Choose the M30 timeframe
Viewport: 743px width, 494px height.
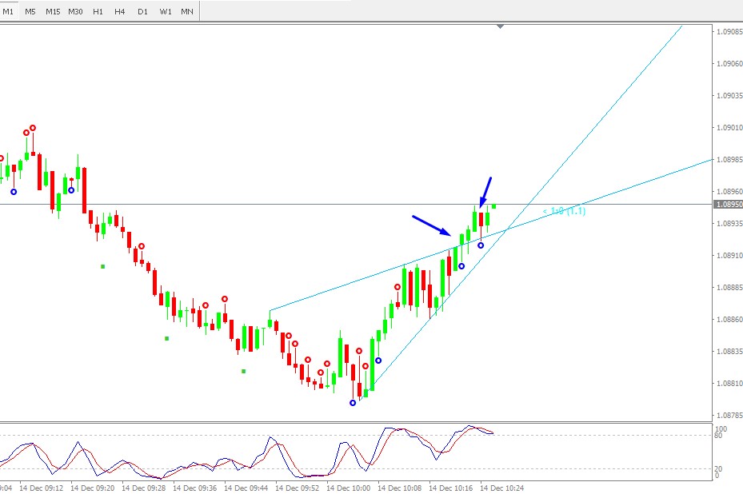75,11
